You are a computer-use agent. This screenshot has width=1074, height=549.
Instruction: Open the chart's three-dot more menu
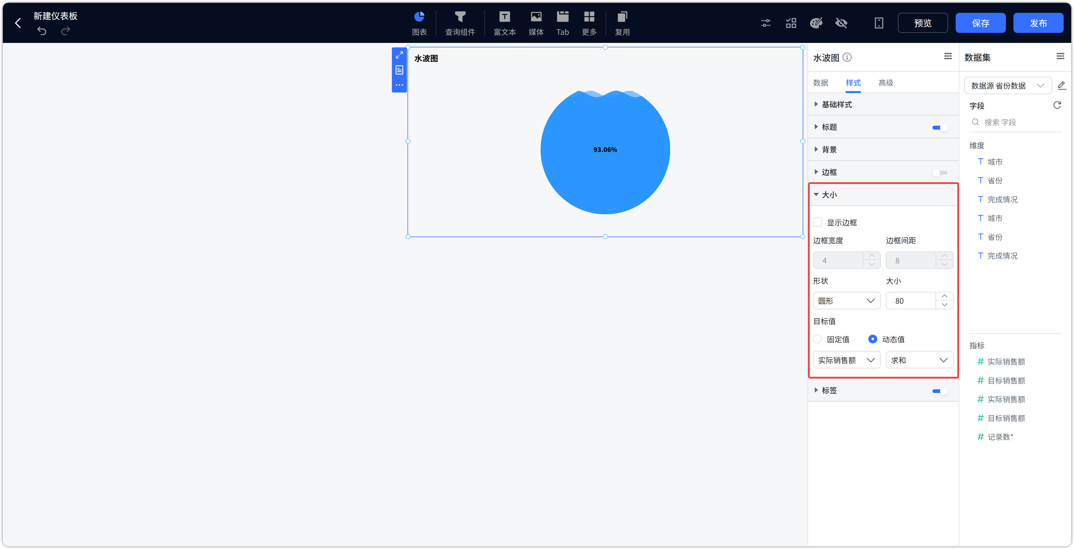tap(399, 85)
